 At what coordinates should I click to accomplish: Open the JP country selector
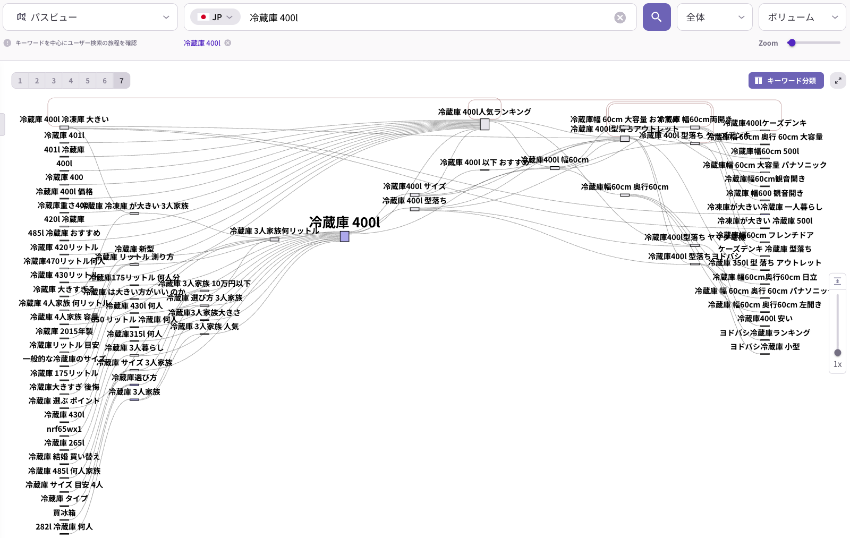click(x=215, y=16)
